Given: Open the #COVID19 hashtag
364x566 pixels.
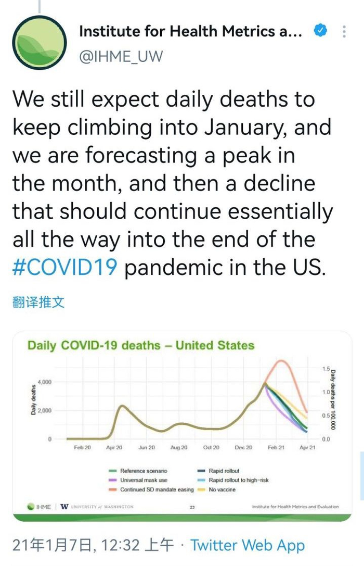Looking at the screenshot, I should pos(66,268).
